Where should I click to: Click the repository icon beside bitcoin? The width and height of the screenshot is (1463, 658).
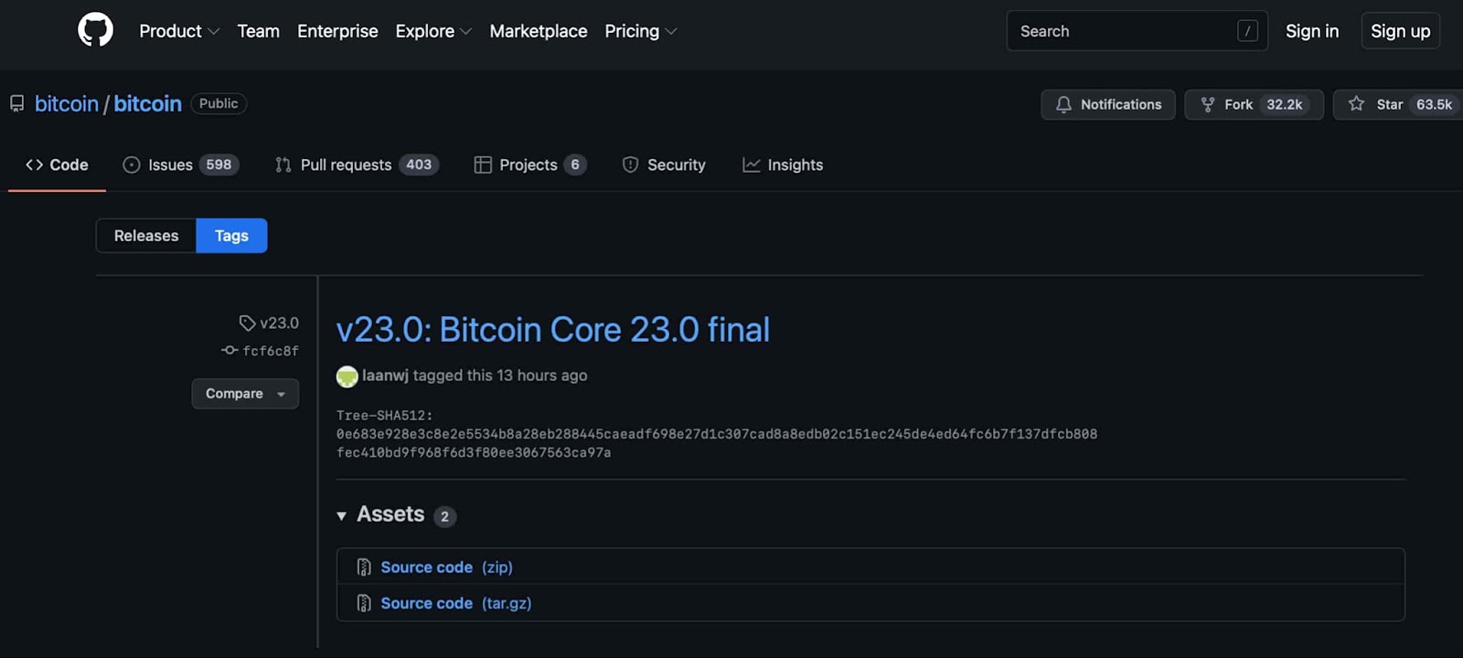click(x=17, y=104)
